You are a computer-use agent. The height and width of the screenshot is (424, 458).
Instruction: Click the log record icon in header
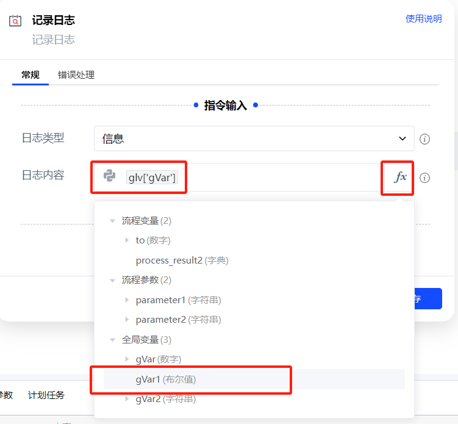(x=15, y=21)
